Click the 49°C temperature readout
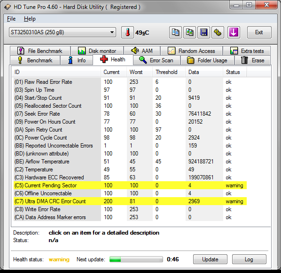 pyautogui.click(x=142, y=33)
